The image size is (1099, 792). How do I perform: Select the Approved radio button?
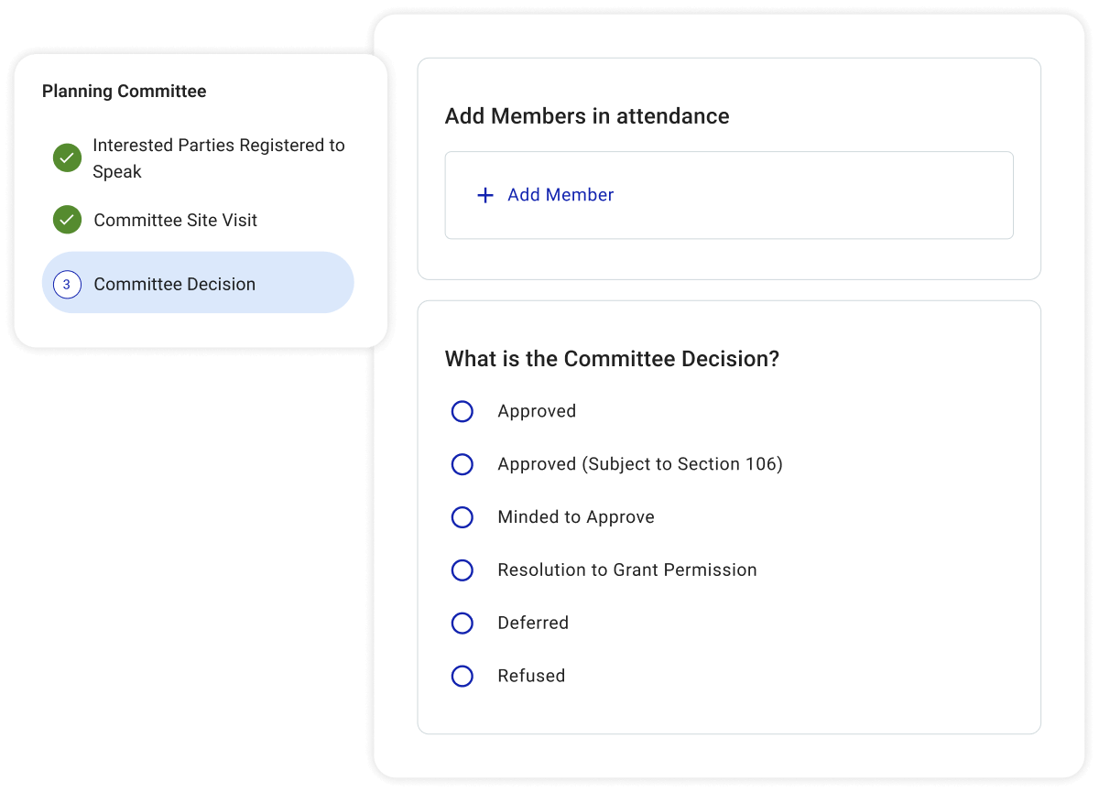462,411
